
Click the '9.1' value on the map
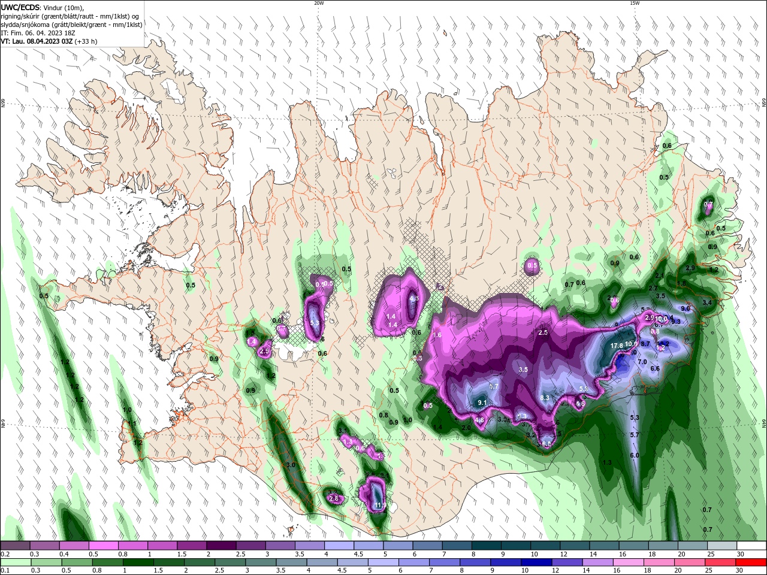tap(482, 403)
